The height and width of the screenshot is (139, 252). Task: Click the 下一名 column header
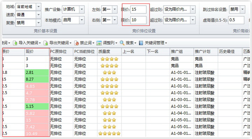pos(157,51)
